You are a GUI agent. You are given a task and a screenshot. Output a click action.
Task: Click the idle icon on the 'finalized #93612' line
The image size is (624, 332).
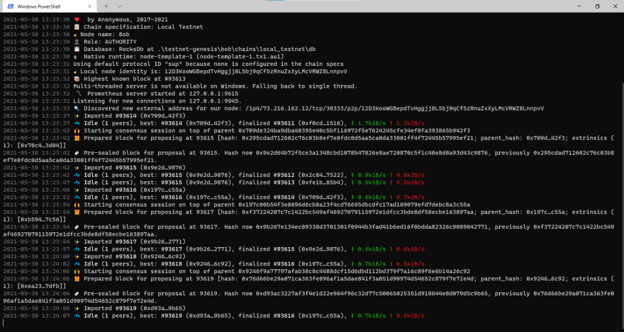pos(77,175)
